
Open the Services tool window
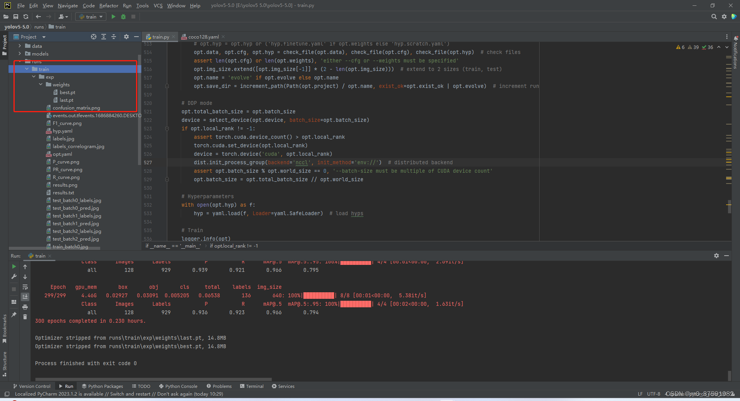[x=283, y=386]
